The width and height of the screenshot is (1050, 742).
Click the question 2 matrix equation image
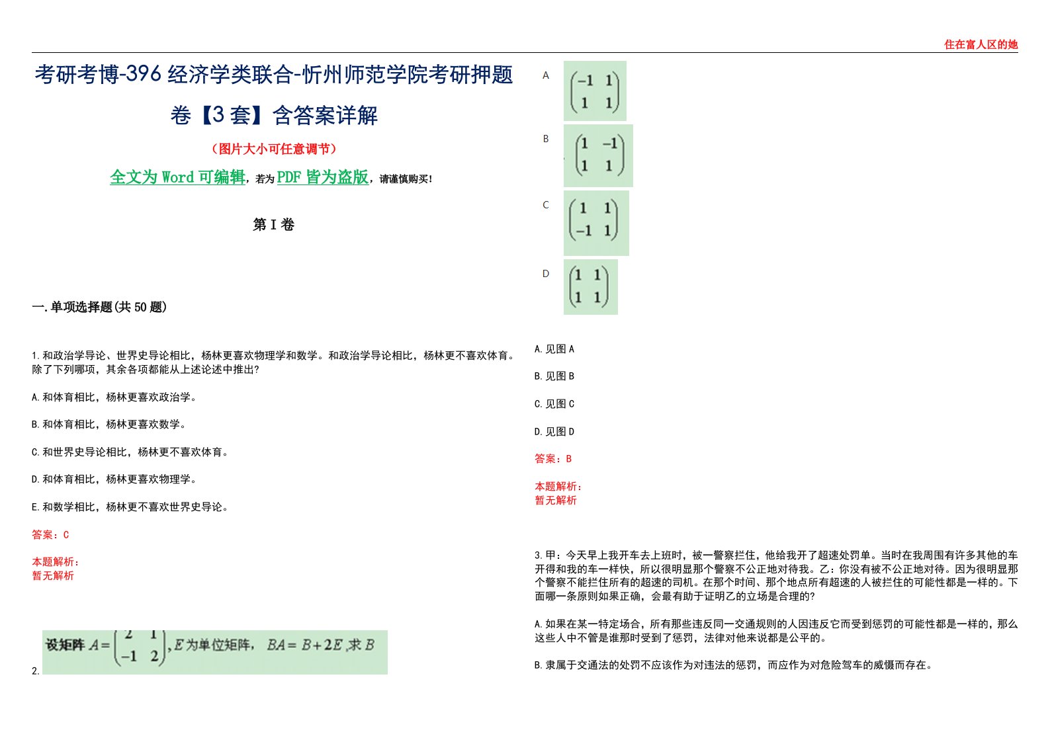(x=215, y=652)
